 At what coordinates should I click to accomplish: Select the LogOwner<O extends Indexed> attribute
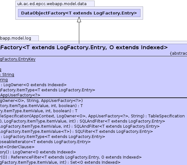click(x=33, y=85)
